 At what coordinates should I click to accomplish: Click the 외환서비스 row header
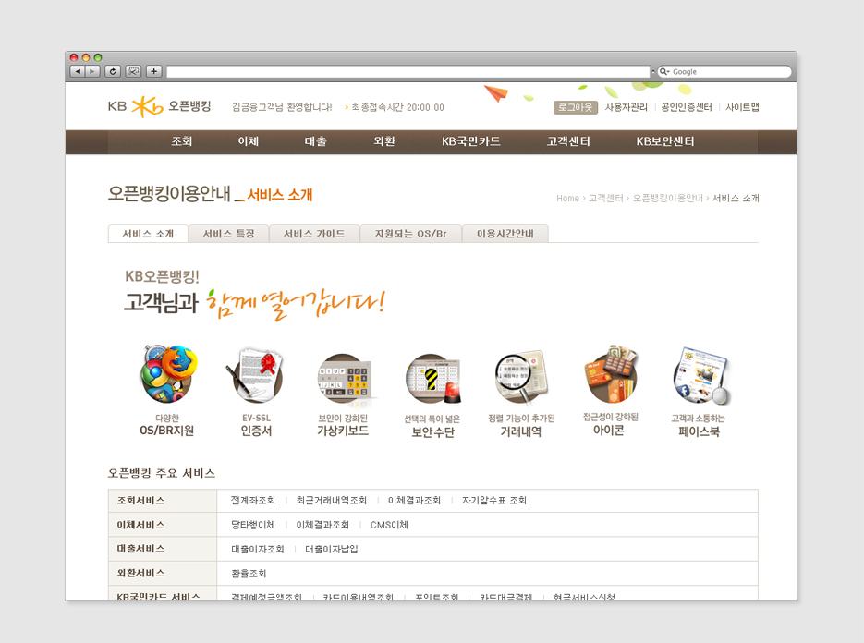coord(163,573)
